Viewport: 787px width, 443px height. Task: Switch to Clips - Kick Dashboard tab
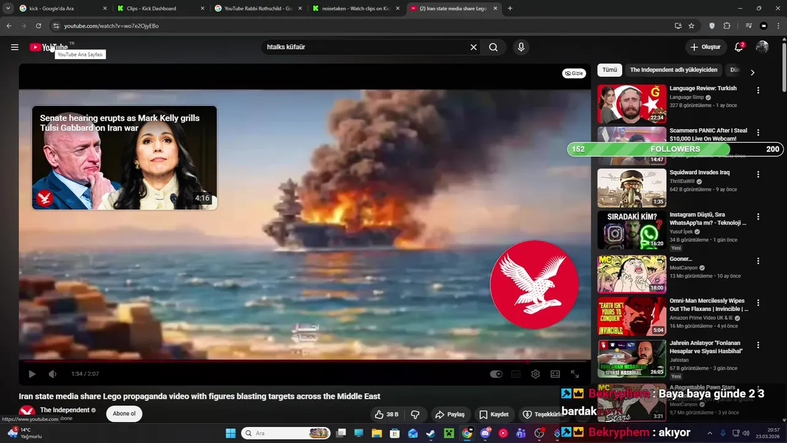point(160,9)
